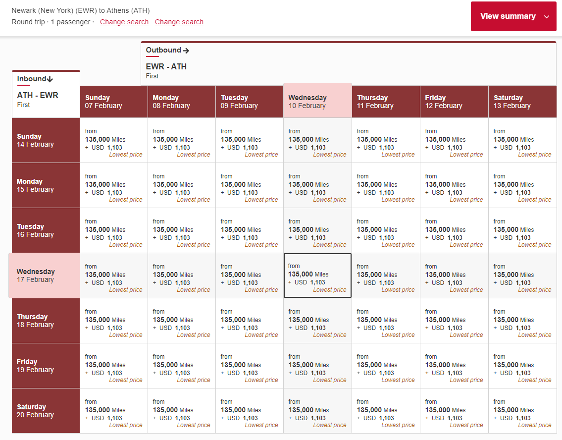
Task: Choose Wednesday 10 February outbound column header
Action: click(317, 102)
